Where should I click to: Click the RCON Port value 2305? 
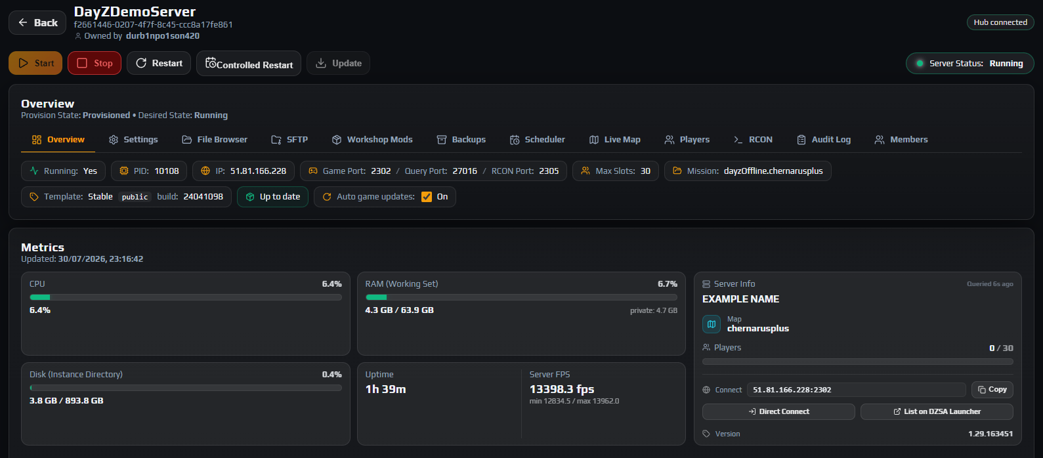click(549, 171)
